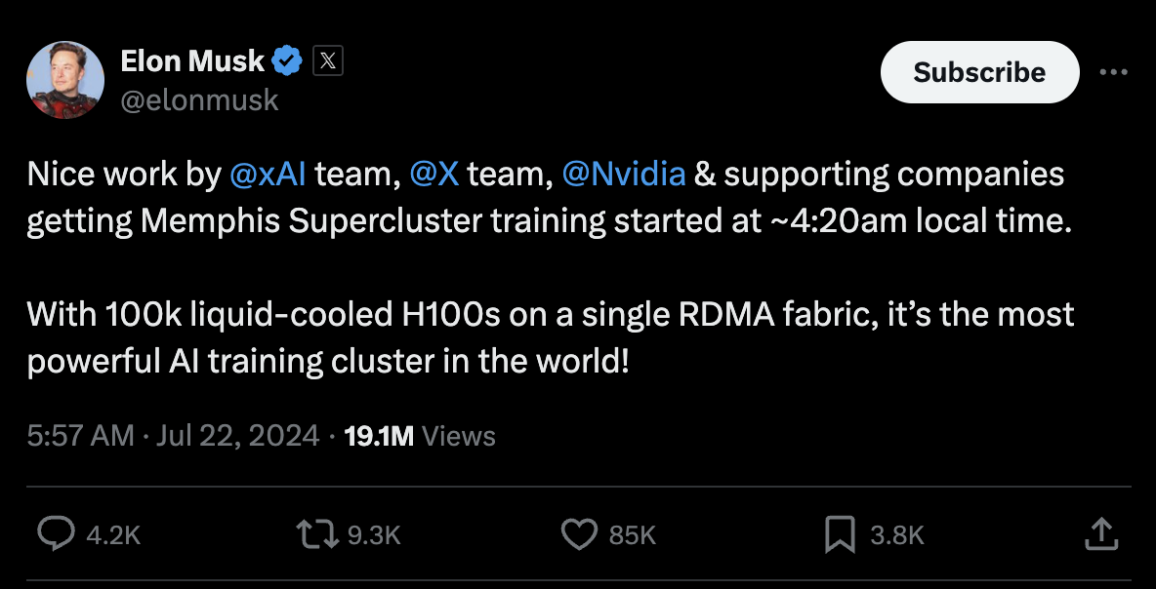This screenshot has height=589, width=1156.
Task: Visit the @Nvidia mention link
Action: click(624, 175)
